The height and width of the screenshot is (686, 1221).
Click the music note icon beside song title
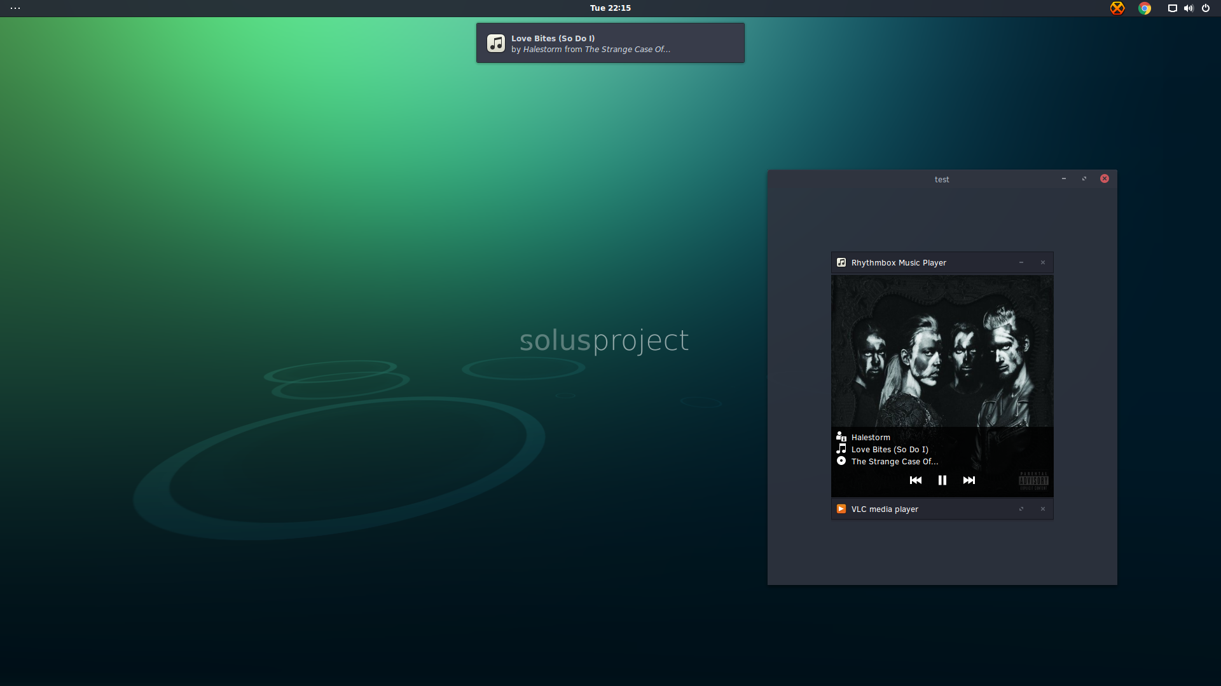(841, 448)
